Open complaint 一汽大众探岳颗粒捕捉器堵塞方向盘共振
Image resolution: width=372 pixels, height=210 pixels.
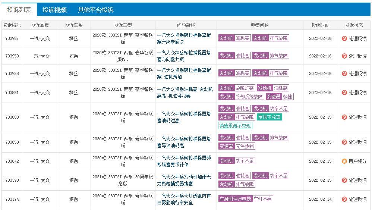coord(184,56)
